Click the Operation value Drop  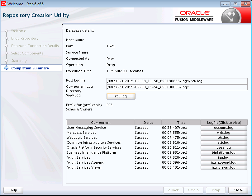coord(111,65)
